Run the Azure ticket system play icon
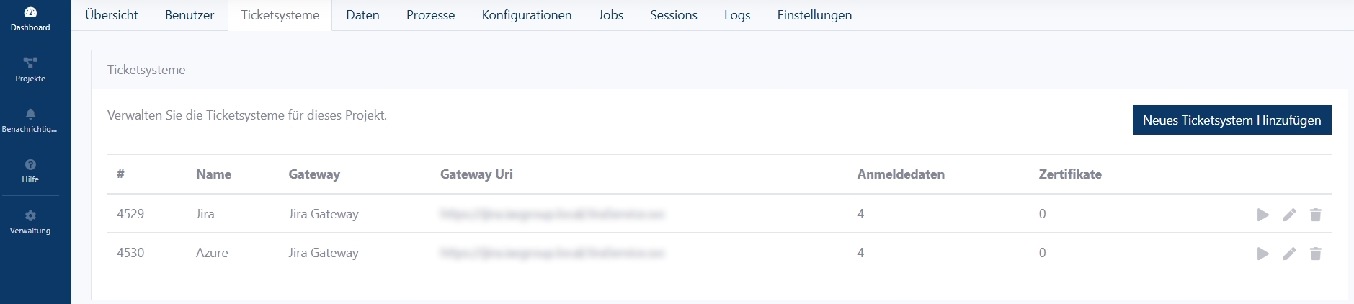Screen dimensions: 1354x304 [x=1262, y=254]
